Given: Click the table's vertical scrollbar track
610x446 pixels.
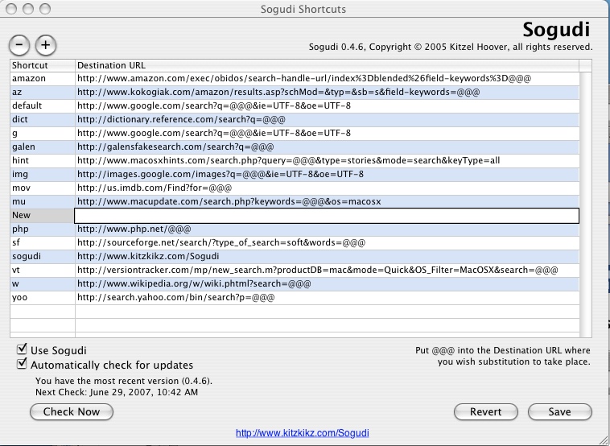Looking at the screenshot, I should 586,204.
